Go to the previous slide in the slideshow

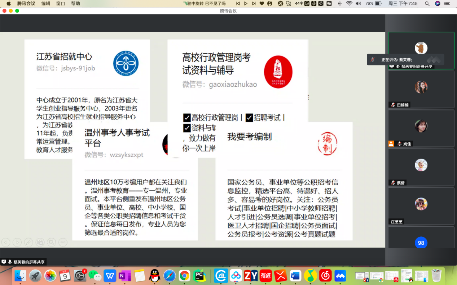click(x=6, y=242)
